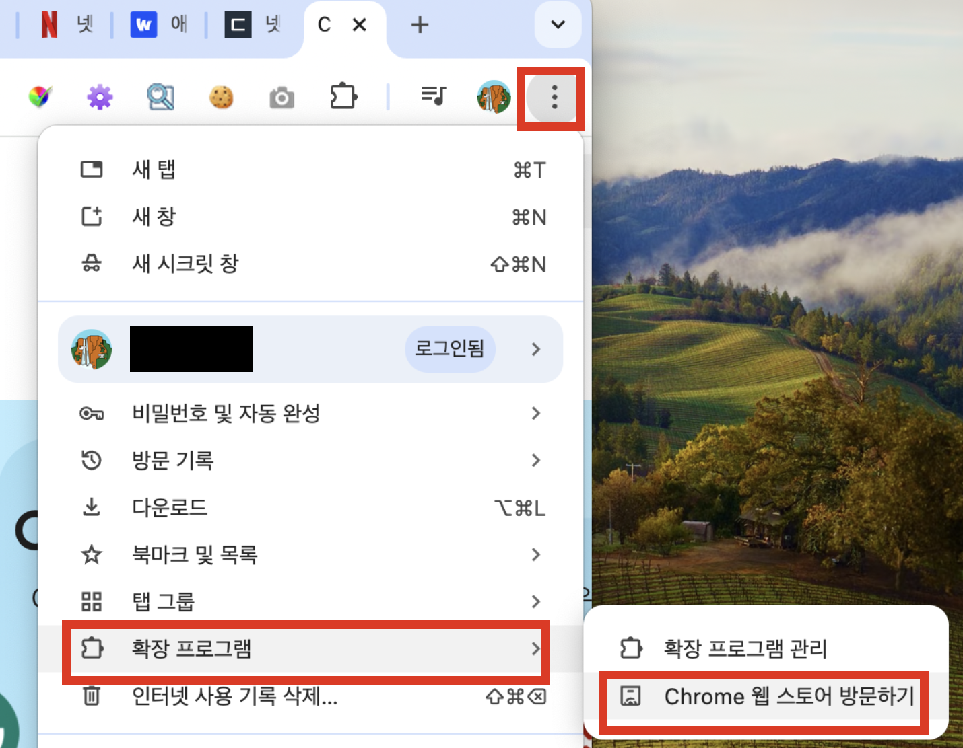Switch to the blue W tab
Screen dimensions: 963x748
(x=158, y=25)
